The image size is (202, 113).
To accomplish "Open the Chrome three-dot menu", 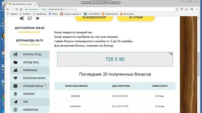I will click(x=197, y=9).
